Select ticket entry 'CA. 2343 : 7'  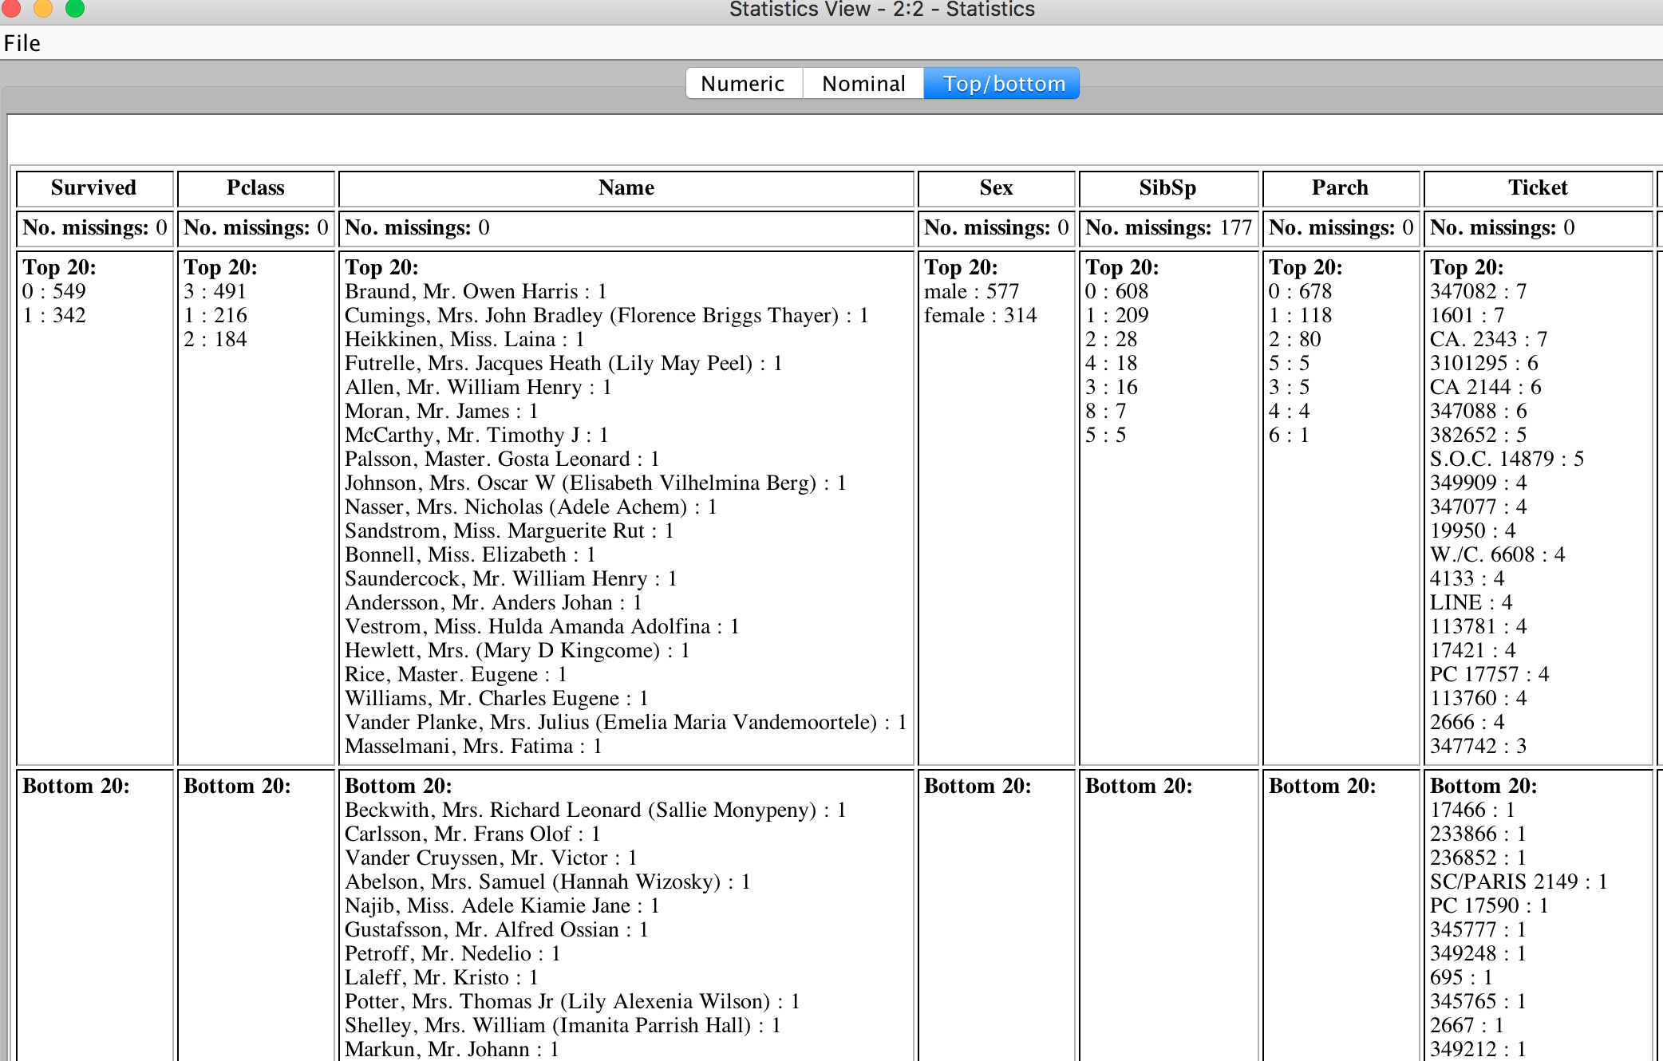(x=1488, y=340)
